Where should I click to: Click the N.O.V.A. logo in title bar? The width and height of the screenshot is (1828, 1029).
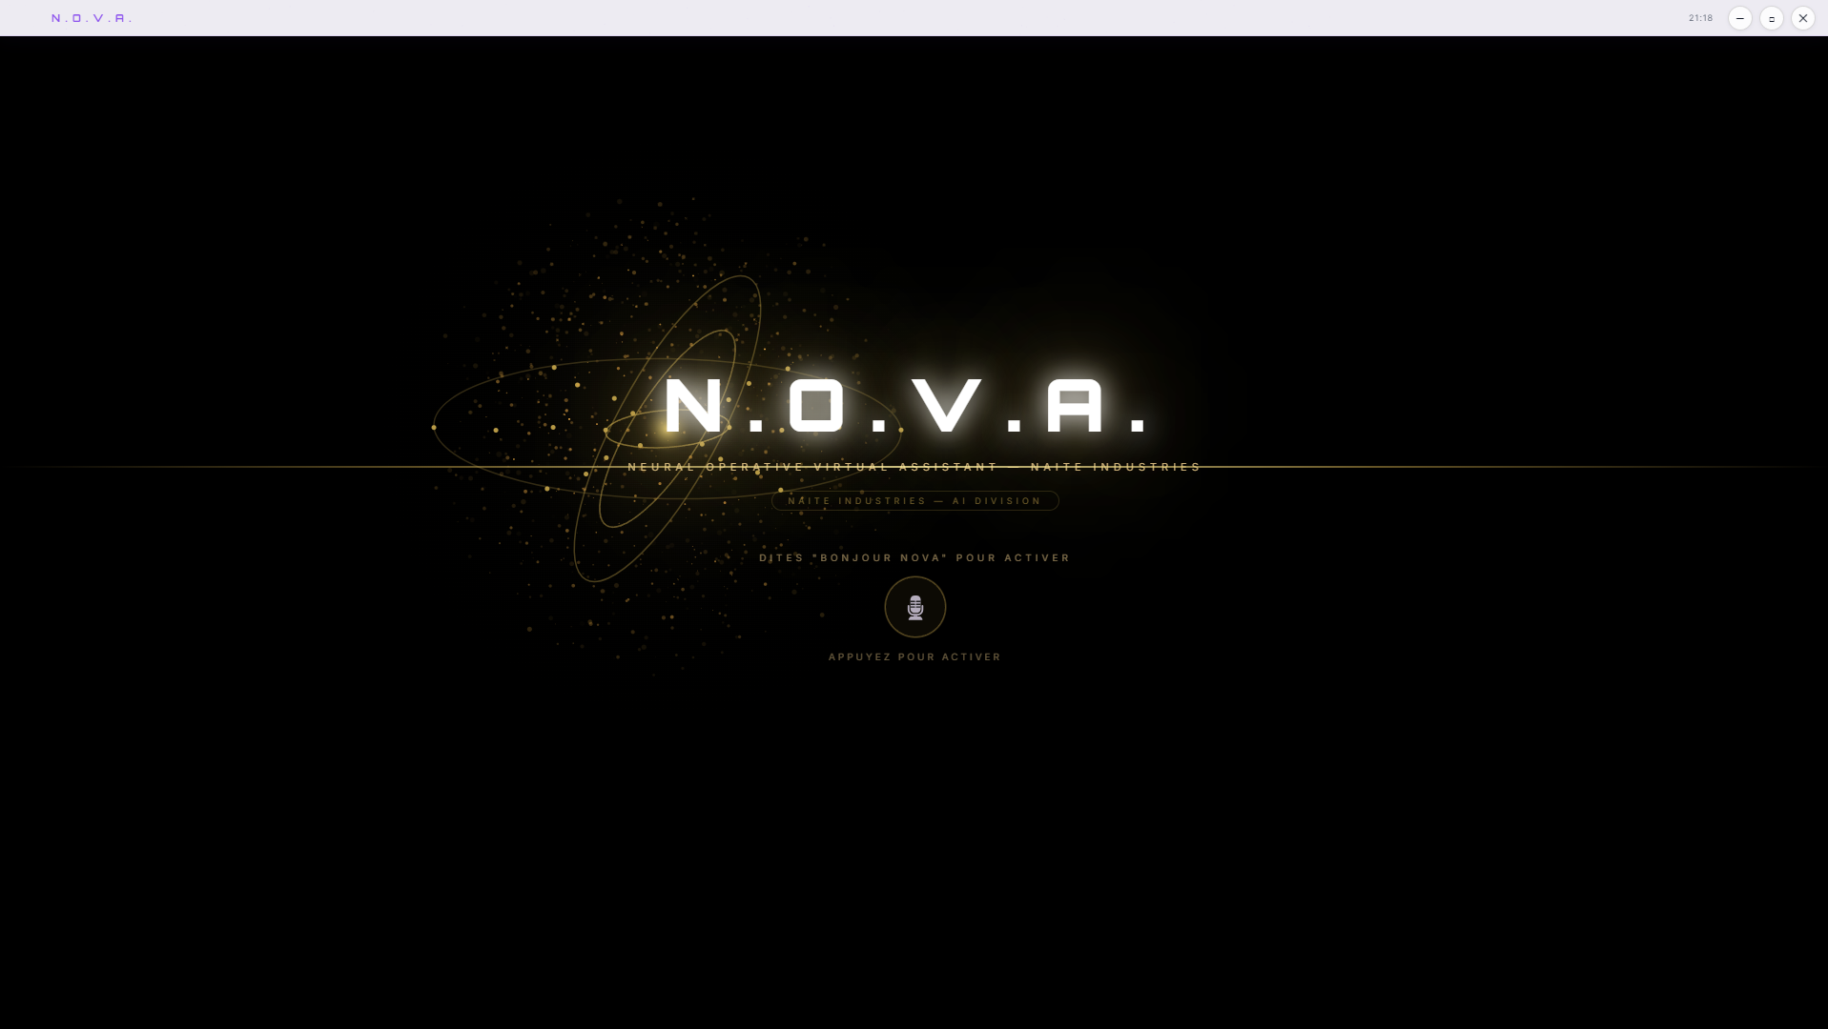tap(92, 18)
